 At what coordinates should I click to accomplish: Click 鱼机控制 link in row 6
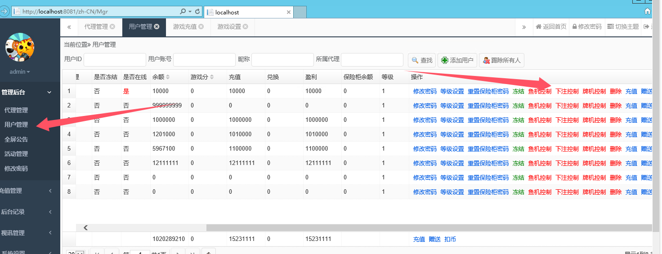(x=540, y=163)
